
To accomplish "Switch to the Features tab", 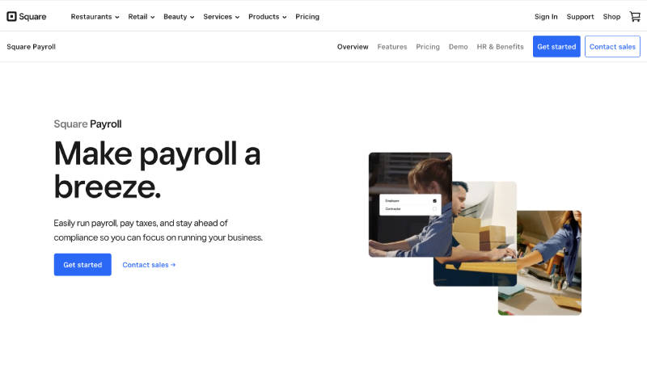I will pos(392,47).
